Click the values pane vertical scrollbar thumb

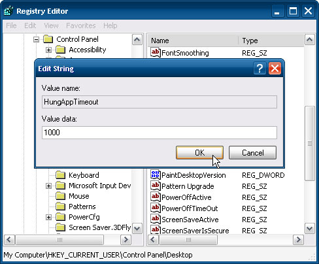click(310, 143)
